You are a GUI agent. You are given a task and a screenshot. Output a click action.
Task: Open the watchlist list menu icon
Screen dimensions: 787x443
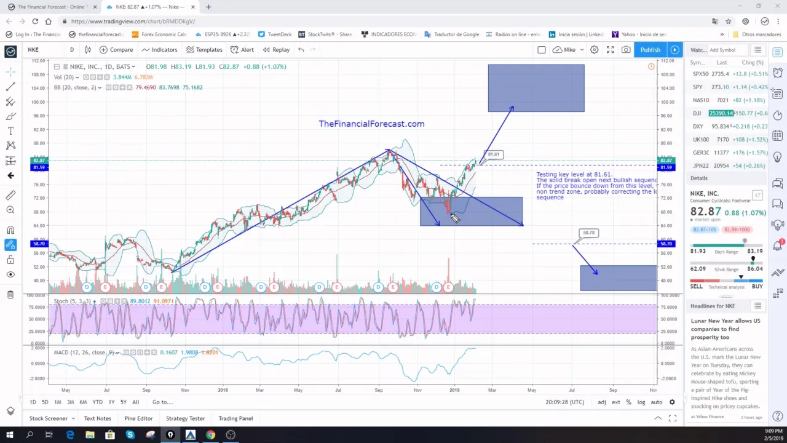(x=758, y=50)
